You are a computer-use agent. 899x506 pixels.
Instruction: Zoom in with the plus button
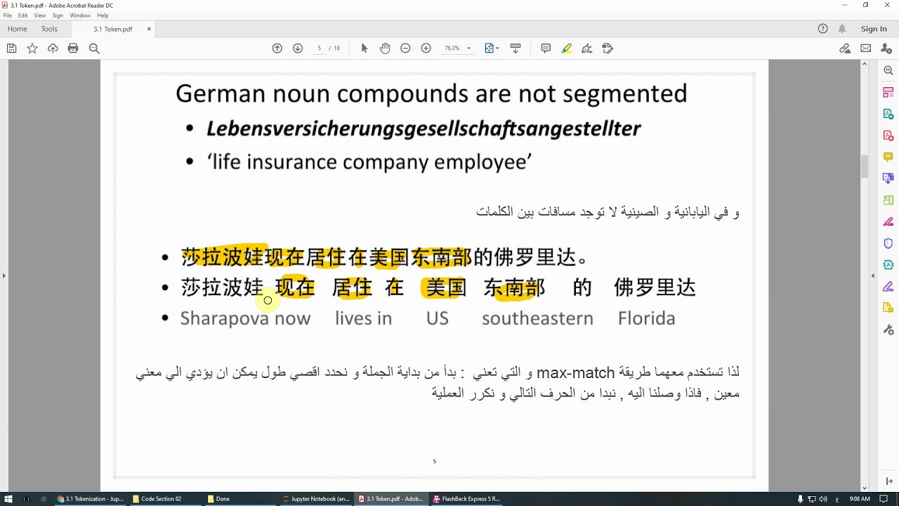pyautogui.click(x=426, y=48)
